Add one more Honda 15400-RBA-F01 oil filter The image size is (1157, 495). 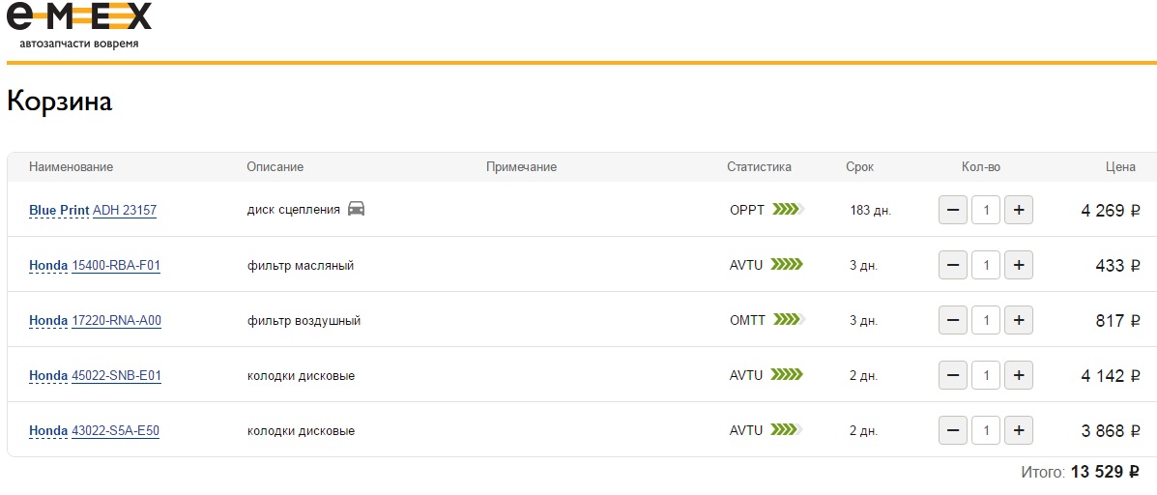[1018, 265]
